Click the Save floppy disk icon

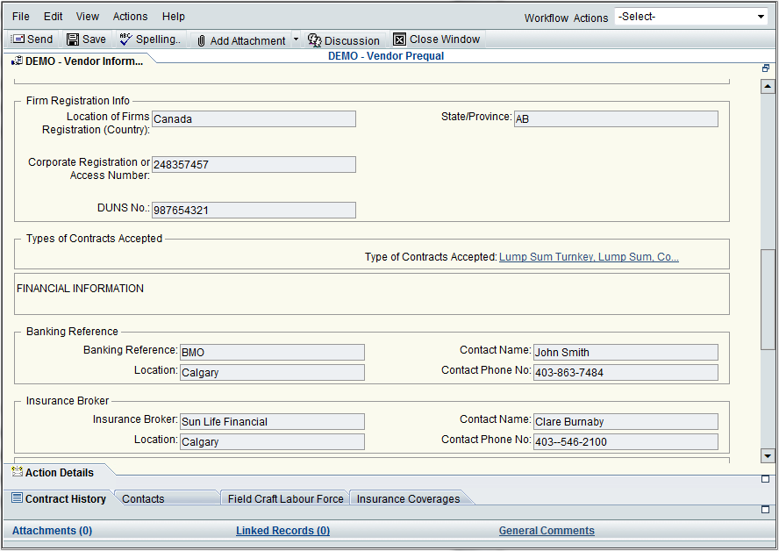(73, 39)
